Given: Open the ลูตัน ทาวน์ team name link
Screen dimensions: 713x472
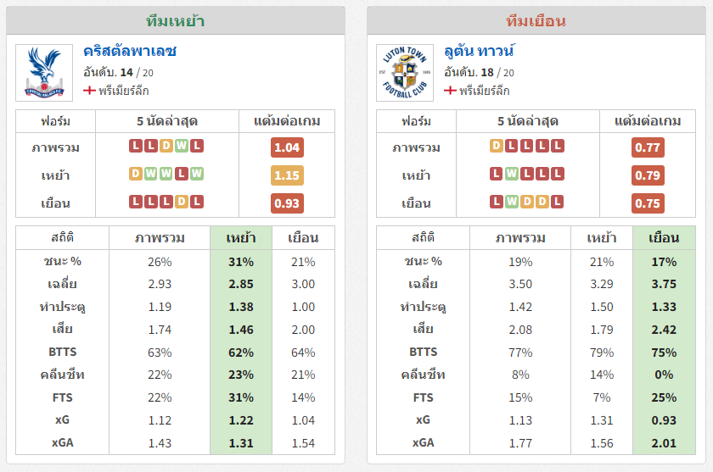Looking at the screenshot, I should [x=479, y=52].
